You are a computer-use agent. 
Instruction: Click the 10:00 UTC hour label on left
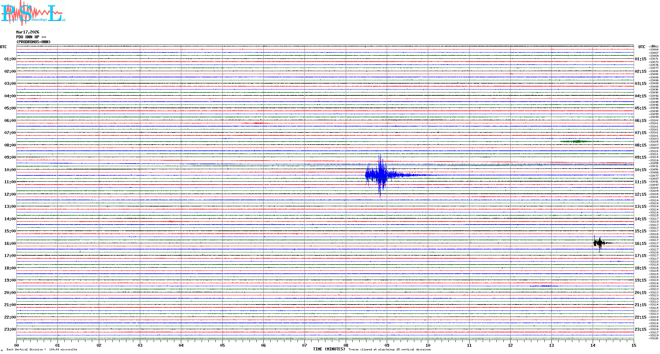(10, 170)
